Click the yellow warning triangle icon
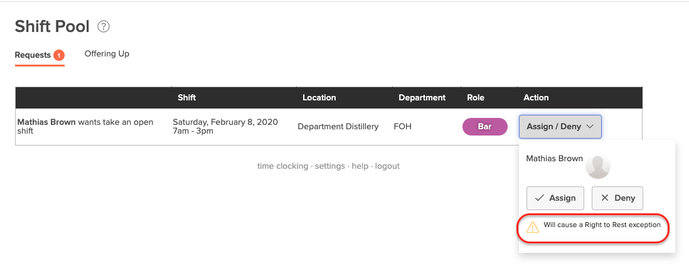 click(x=533, y=227)
